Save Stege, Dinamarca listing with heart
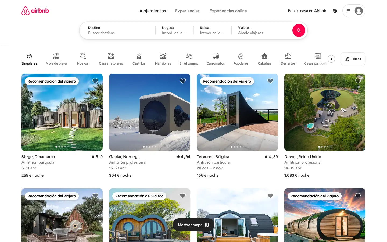 (x=95, y=81)
